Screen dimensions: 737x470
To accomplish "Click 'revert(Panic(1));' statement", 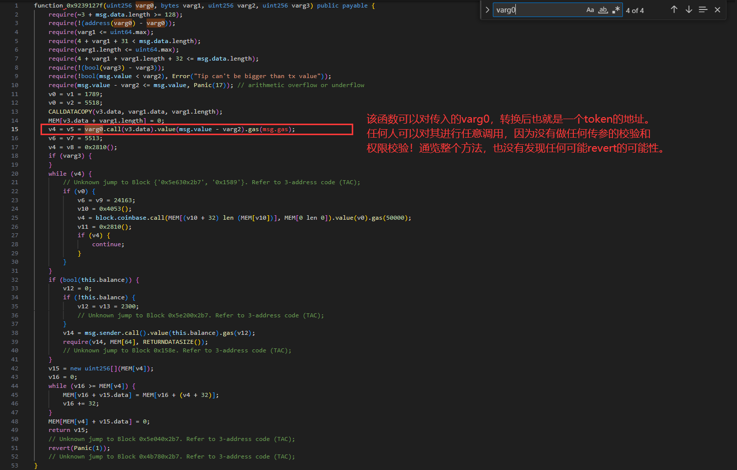I will click(x=79, y=448).
